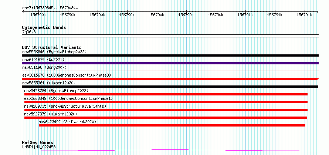The height and width of the screenshot is (155, 329).
Task: Click the chr7:156789845..156790844 coordinate label
Action: 50,8
